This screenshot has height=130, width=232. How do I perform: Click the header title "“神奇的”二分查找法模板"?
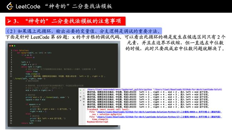pos(79,6)
